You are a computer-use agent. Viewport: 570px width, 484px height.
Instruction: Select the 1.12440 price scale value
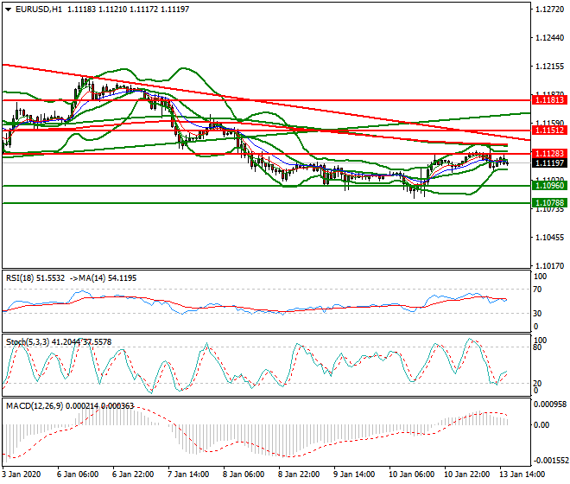point(550,38)
